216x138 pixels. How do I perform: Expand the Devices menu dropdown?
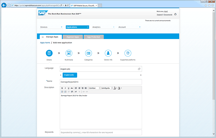51,27
